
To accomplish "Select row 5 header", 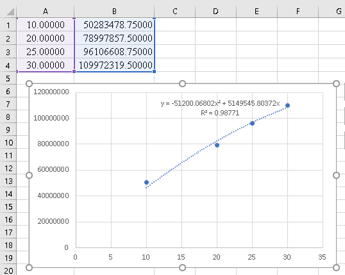I will (x=8, y=79).
